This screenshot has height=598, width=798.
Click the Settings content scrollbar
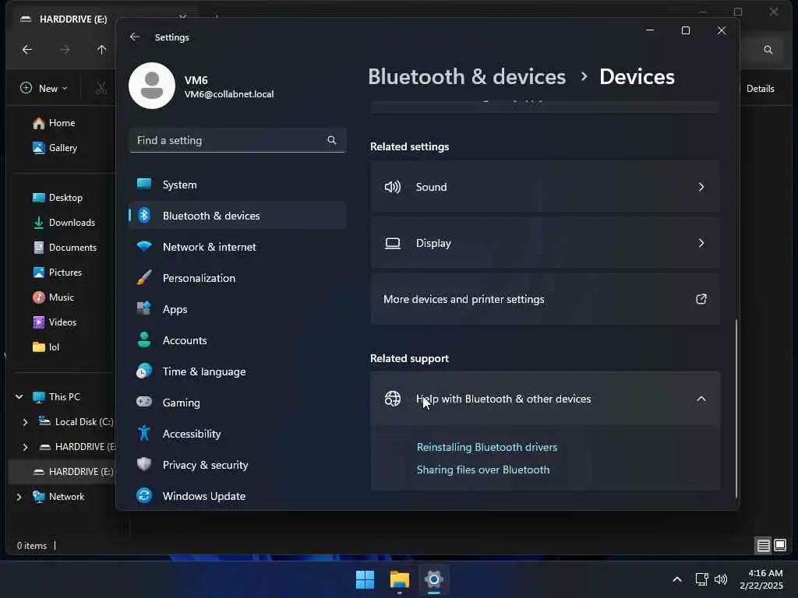(736, 408)
